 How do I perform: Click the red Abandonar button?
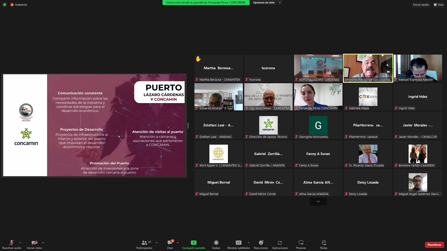434,244
